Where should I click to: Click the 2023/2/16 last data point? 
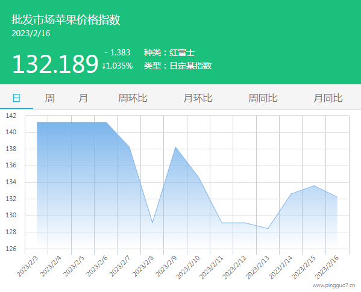[337, 197]
